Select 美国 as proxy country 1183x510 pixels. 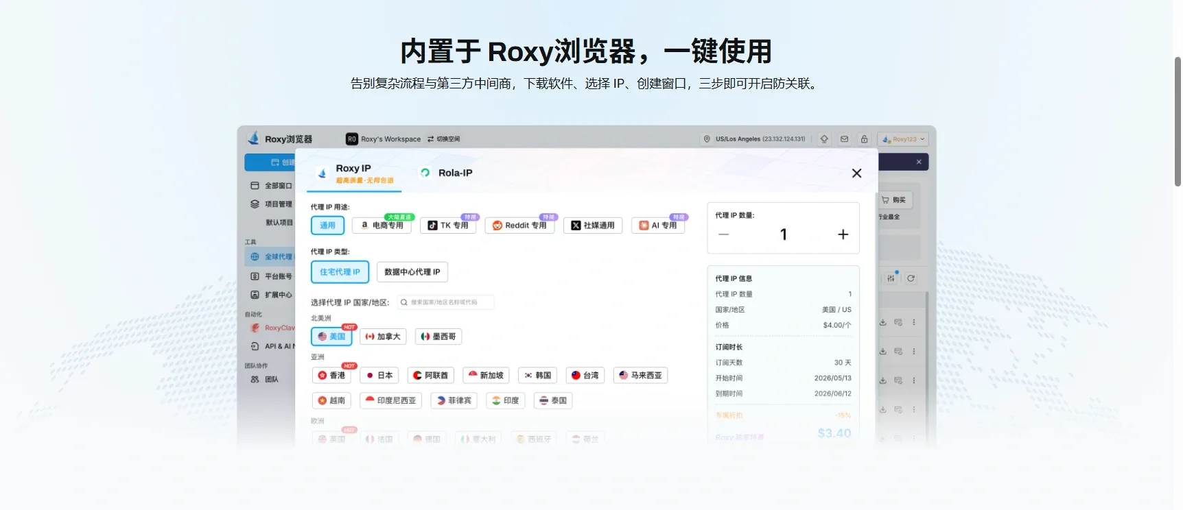331,337
